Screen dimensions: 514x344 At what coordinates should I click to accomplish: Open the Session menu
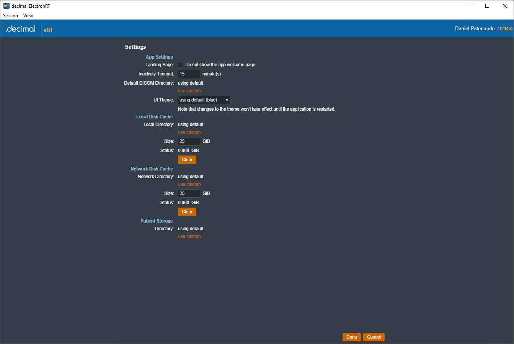click(11, 16)
